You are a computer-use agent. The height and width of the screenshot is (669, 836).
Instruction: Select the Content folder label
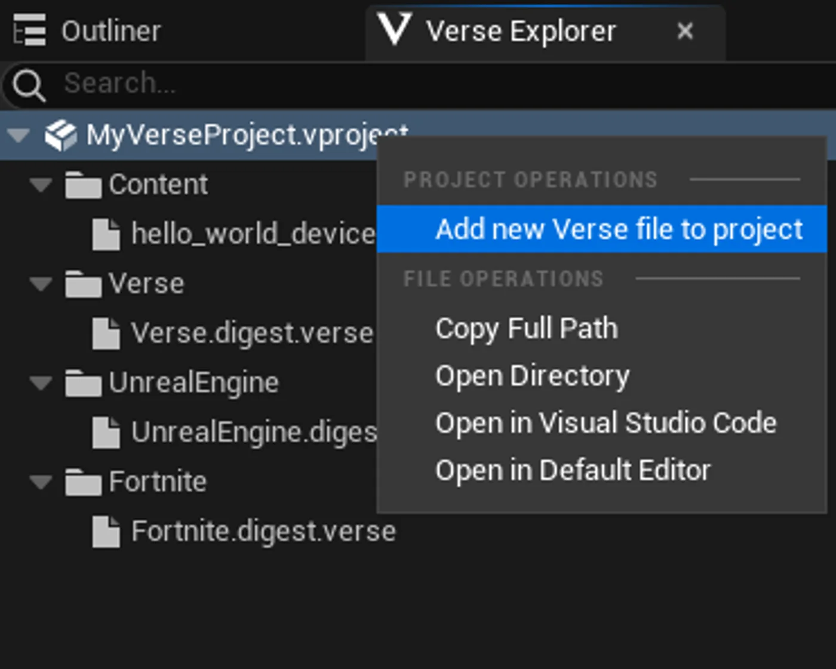pyautogui.click(x=158, y=184)
